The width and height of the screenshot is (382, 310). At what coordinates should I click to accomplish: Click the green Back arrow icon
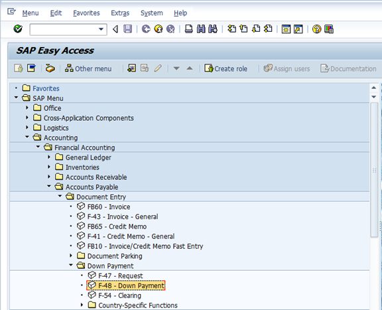coord(146,29)
